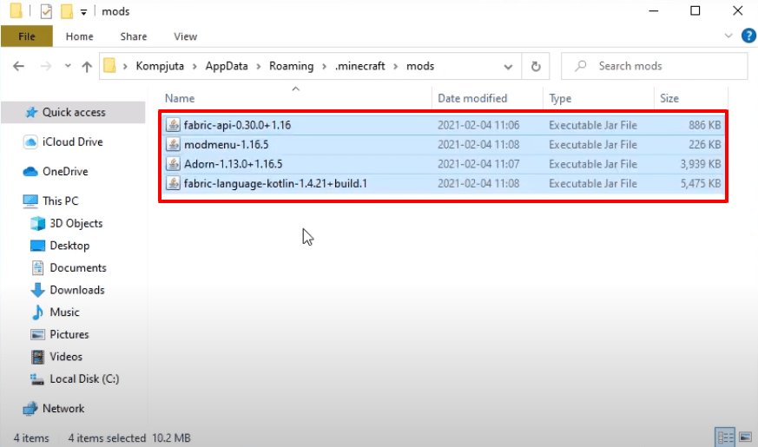Go up one folder level
758x447 pixels.
tap(87, 66)
